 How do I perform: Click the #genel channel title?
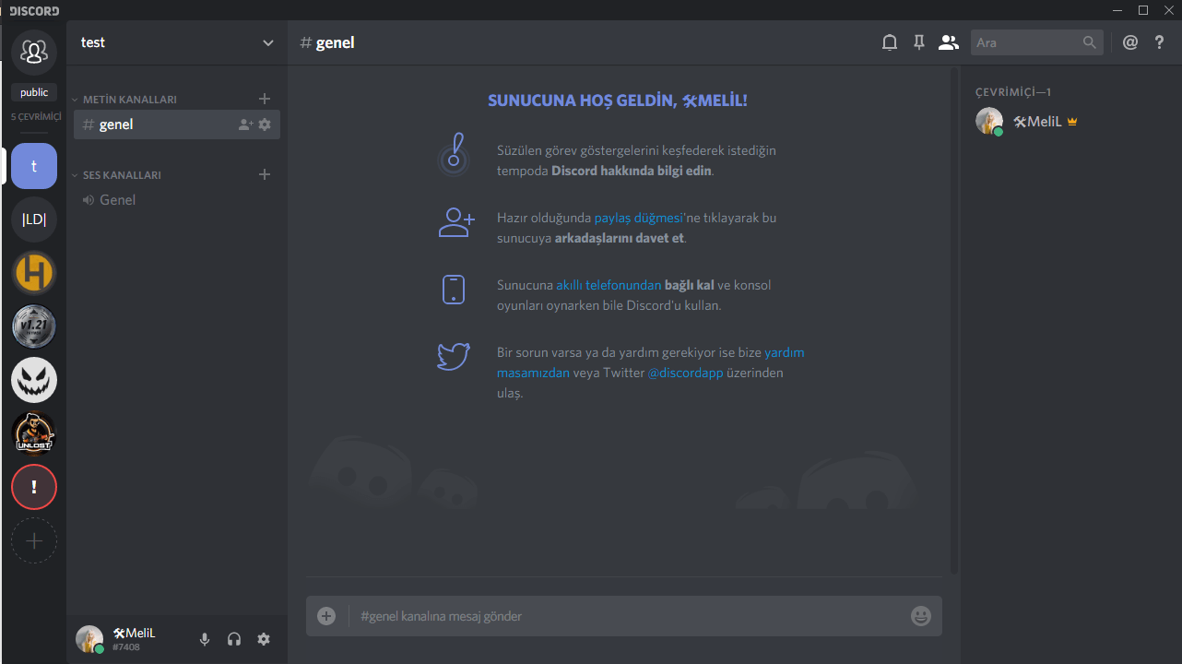(327, 42)
